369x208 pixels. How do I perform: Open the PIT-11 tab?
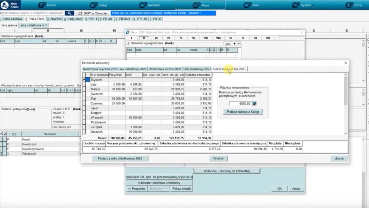[x=91, y=19]
